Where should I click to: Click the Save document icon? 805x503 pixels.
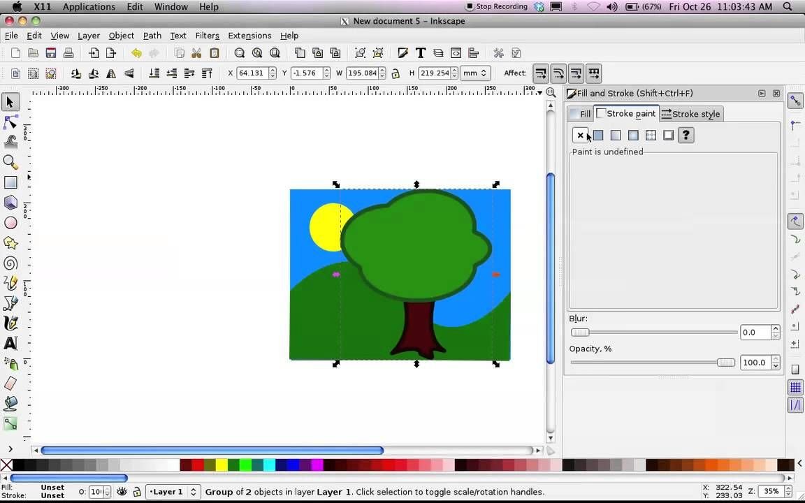(51, 53)
